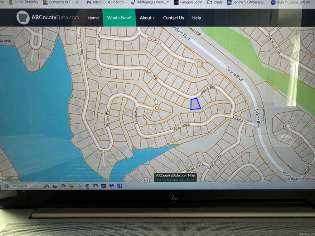Open the Inbox Gmail bookmark
Viewport: 315px width, 236px height.
coord(105,3)
